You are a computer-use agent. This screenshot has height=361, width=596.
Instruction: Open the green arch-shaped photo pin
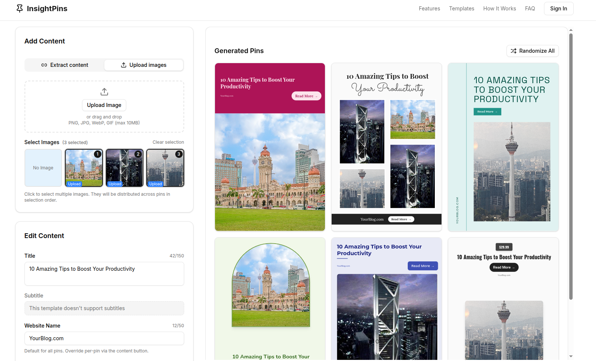[270, 299]
